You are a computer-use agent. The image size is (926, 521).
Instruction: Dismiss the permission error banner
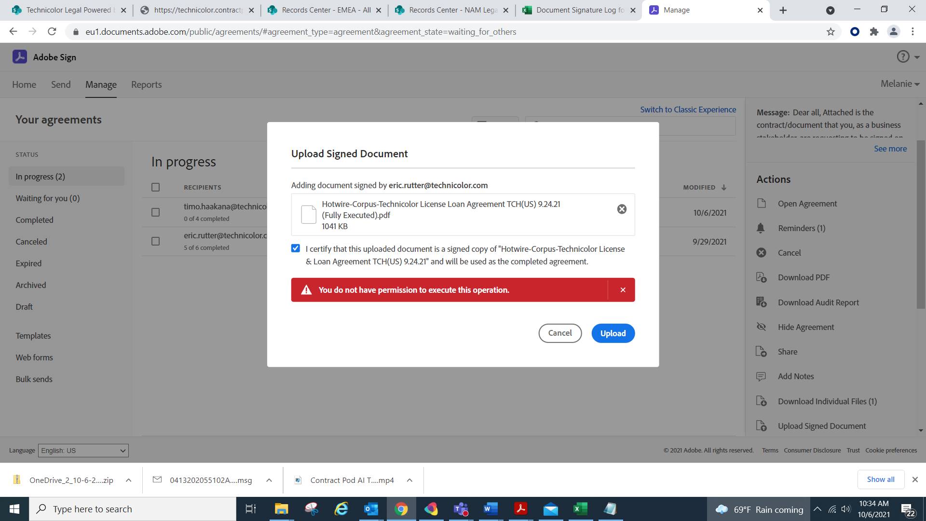(x=623, y=289)
